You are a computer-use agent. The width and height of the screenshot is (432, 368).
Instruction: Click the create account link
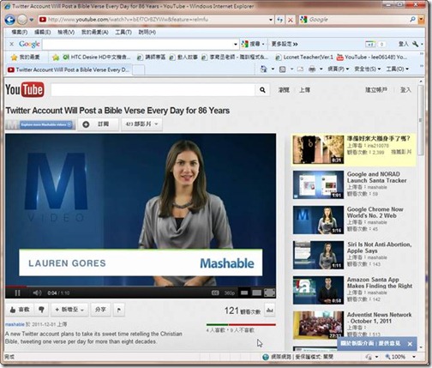(376, 90)
